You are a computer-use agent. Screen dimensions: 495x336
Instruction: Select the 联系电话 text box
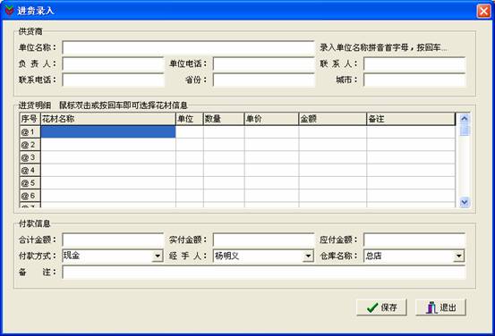(113, 80)
